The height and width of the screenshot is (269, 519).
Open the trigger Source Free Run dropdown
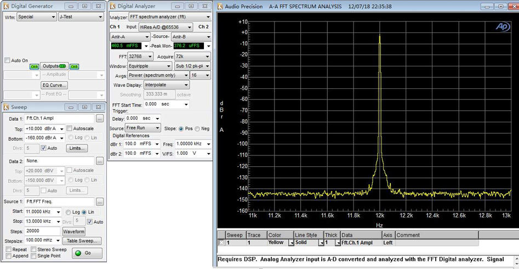click(x=142, y=128)
